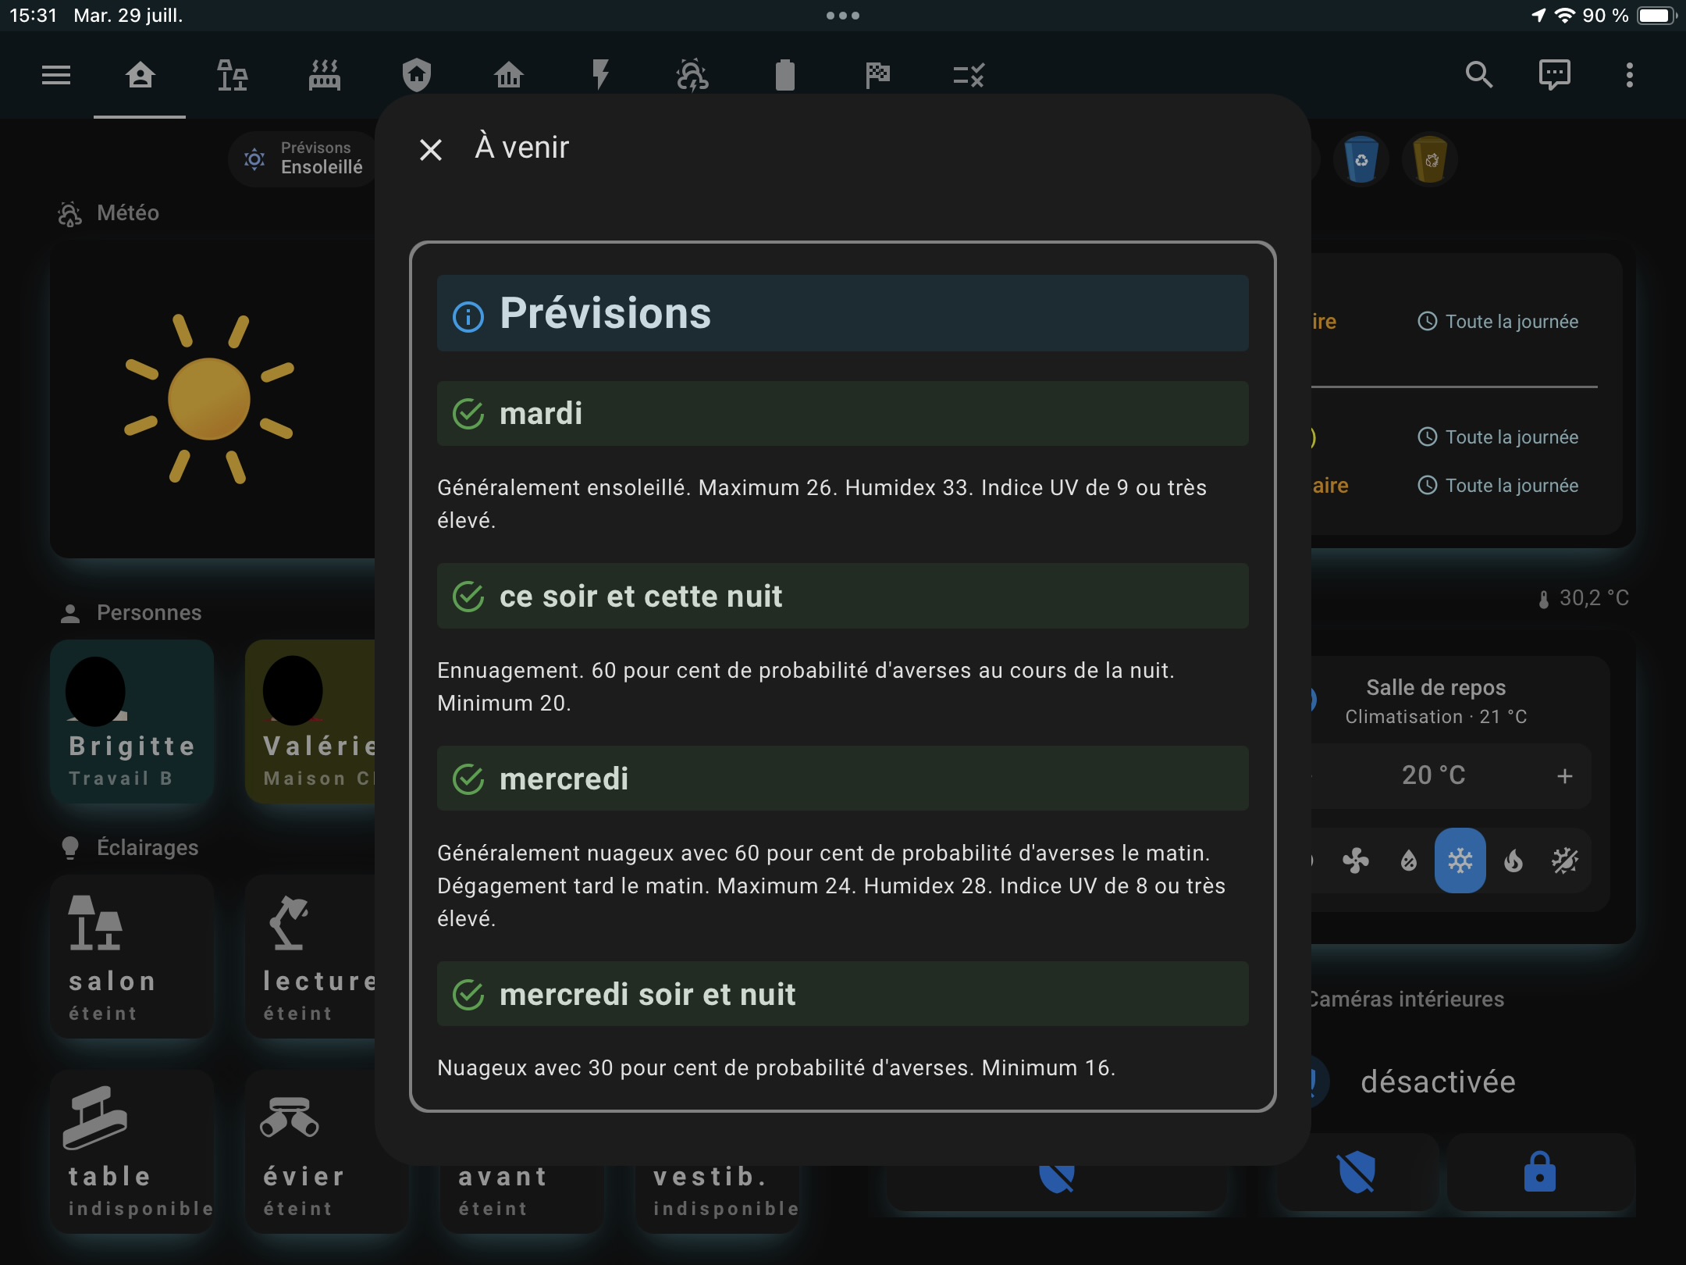Tap the blue recycling bin badge
Image resolution: width=1686 pixels, height=1265 pixels.
1361,160
